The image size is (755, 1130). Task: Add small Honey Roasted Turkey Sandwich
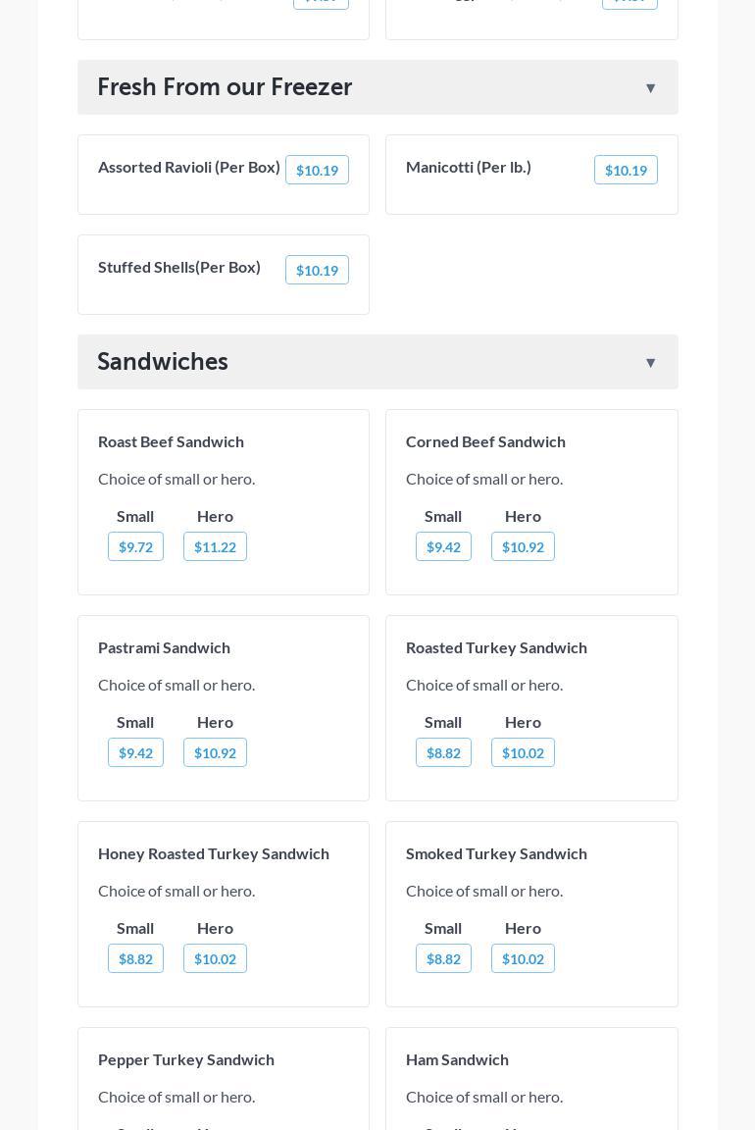point(135,959)
